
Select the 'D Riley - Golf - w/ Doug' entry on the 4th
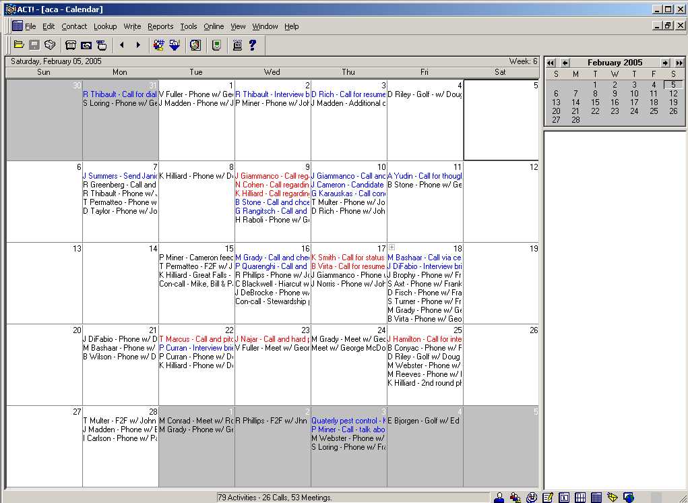425,94
